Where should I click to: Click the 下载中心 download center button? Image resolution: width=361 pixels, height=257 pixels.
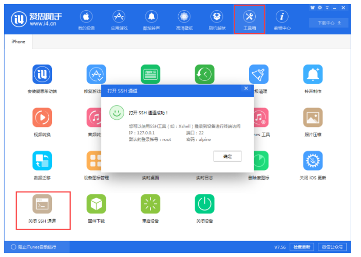329,23
